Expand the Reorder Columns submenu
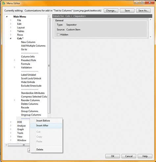156x162 pixels. [14, 100]
